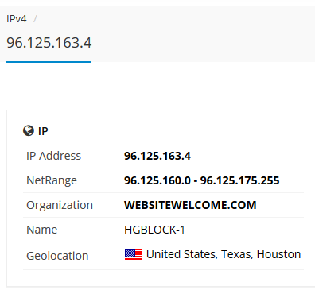
Task: Click the Name row label
Action: pyautogui.click(x=42, y=230)
